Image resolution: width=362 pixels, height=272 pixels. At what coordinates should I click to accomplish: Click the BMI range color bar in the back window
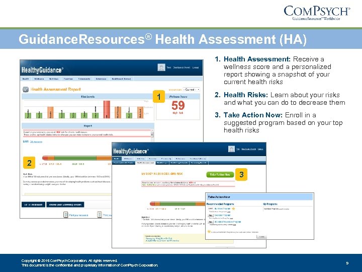coord(77,158)
